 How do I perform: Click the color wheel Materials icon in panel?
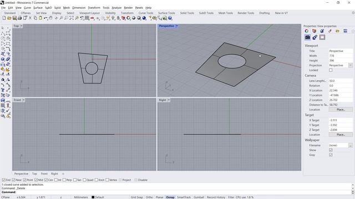307,31
